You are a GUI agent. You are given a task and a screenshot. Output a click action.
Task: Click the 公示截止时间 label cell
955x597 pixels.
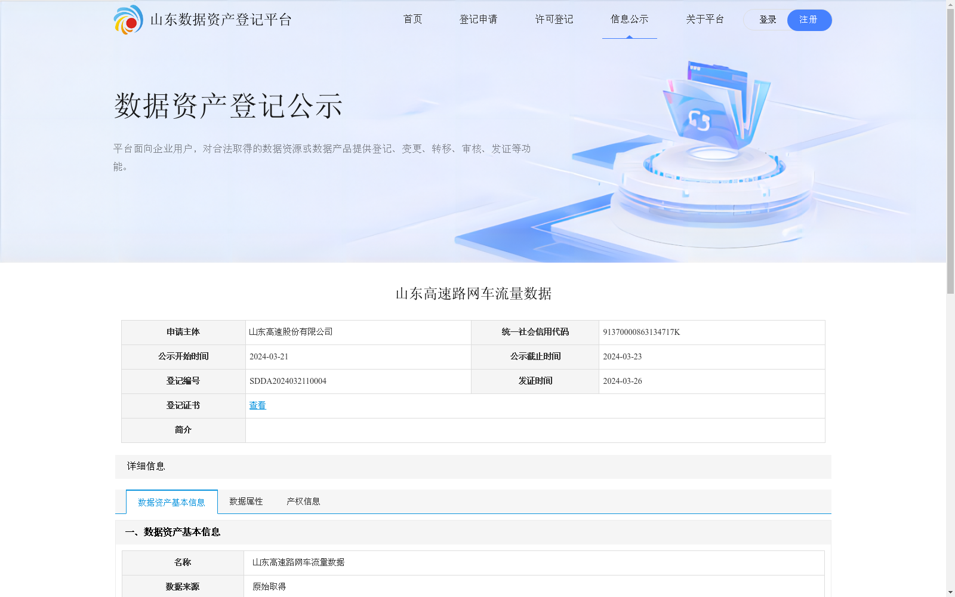[535, 357]
